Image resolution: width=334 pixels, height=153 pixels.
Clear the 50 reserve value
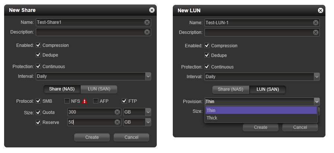coord(117,122)
